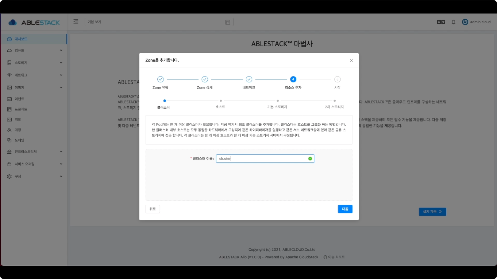Open 이벤트 in the sidebar
This screenshot has height=279, width=497.
[x=34, y=99]
